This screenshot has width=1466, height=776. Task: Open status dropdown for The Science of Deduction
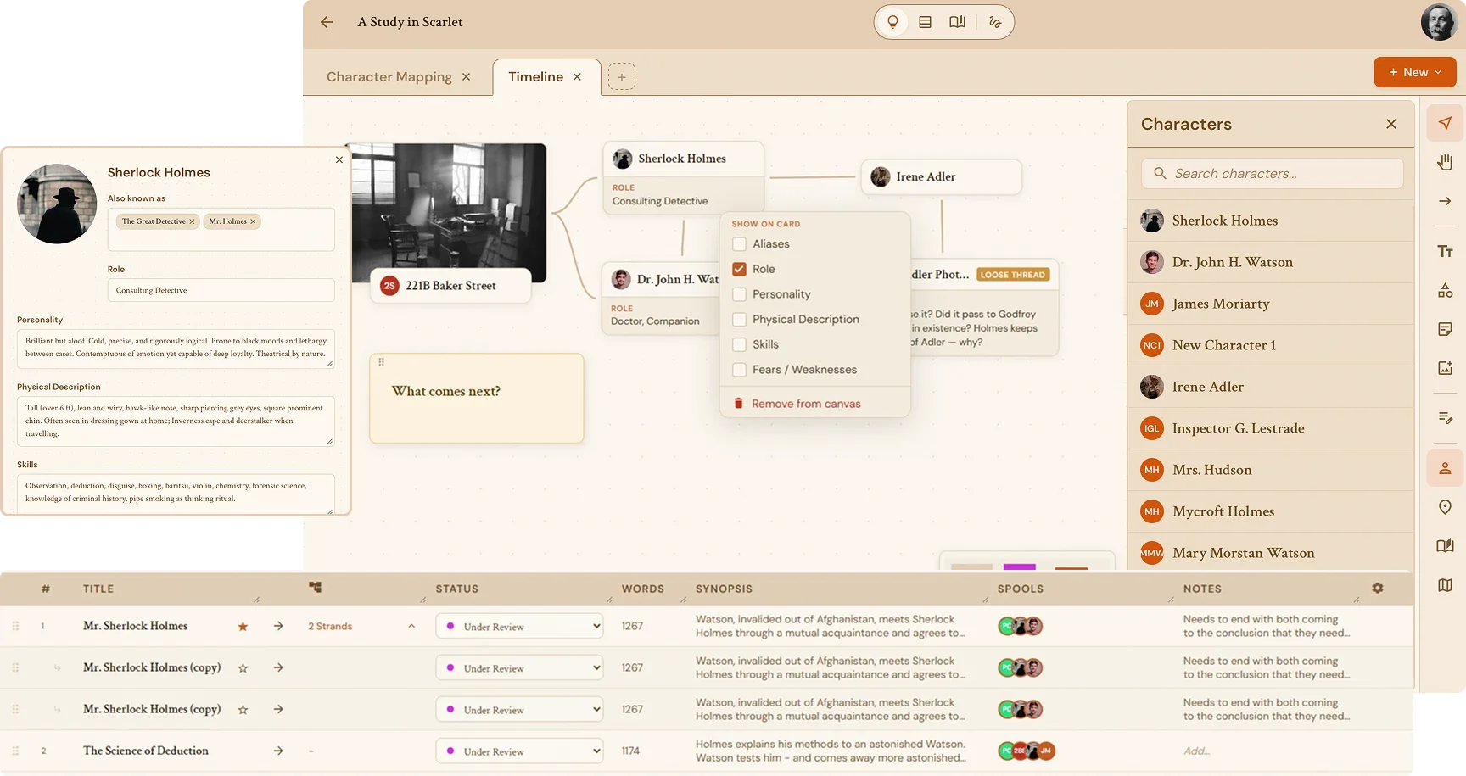pos(519,751)
